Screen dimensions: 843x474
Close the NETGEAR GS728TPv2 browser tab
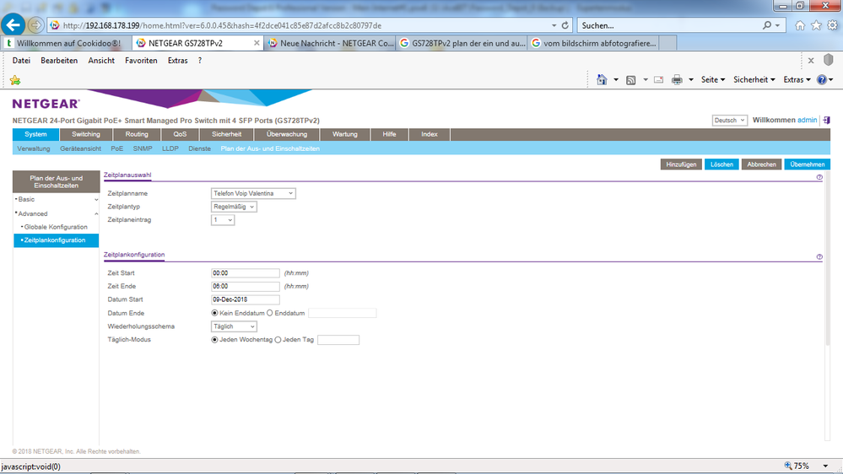pyautogui.click(x=257, y=43)
